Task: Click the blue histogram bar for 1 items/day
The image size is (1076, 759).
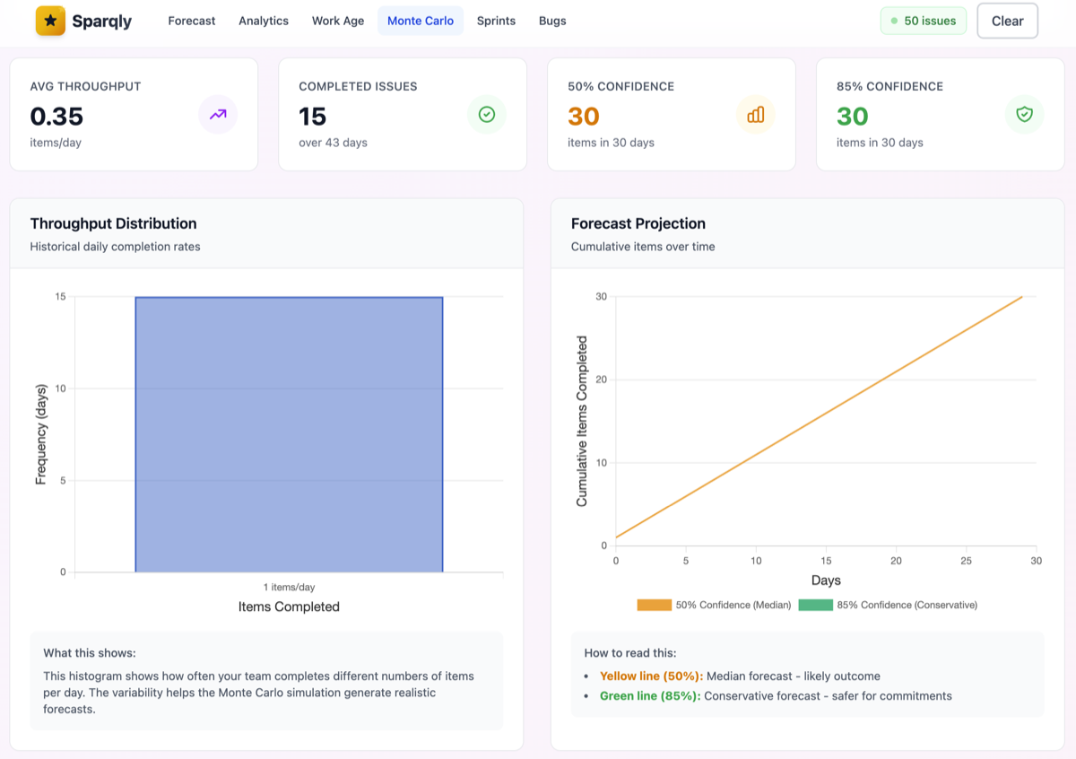Action: [289, 434]
